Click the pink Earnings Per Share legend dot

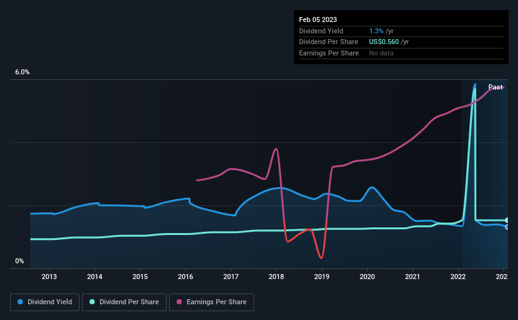pos(179,302)
